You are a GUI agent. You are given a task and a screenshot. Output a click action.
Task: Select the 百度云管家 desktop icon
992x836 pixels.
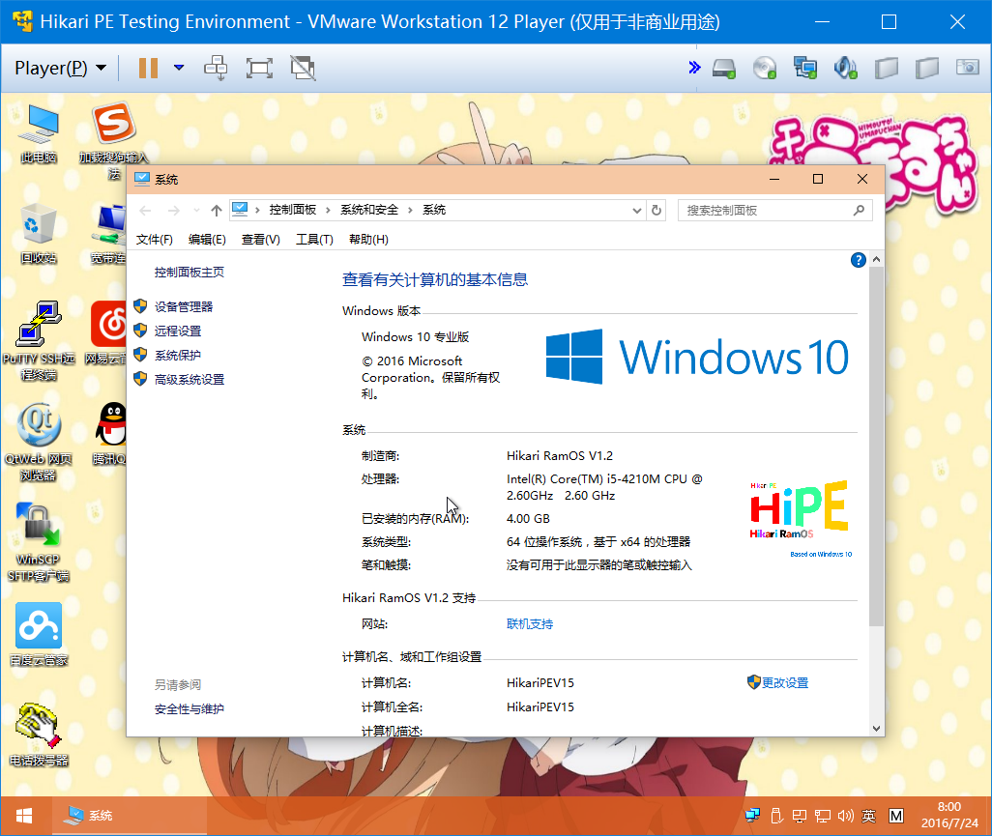39,635
